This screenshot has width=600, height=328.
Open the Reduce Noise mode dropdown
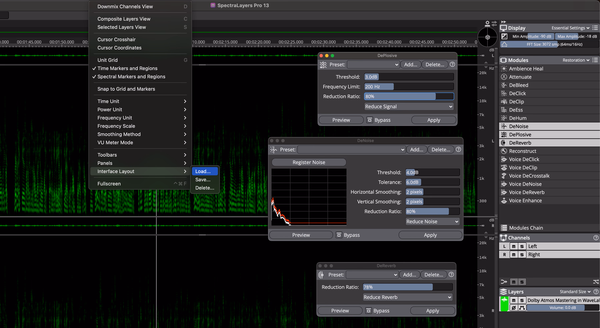click(432, 221)
